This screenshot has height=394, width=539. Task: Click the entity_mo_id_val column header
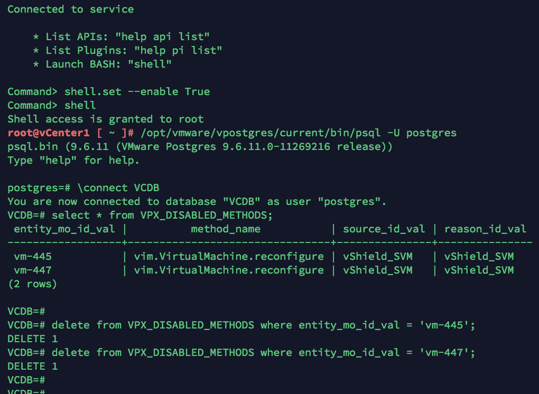(64, 229)
